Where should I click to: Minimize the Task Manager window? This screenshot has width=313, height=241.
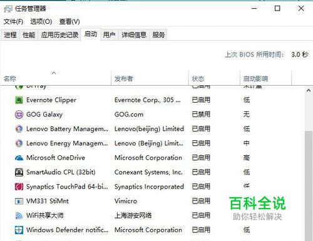tap(254, 9)
